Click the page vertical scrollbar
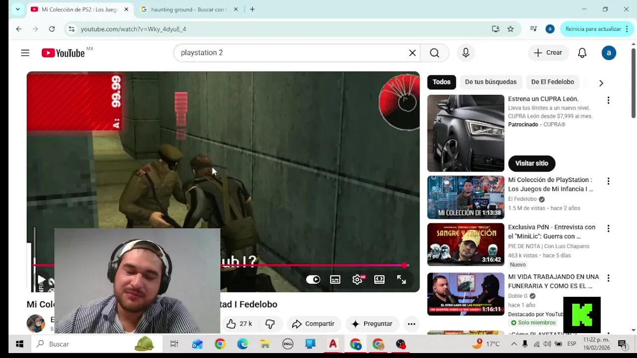 tap(634, 83)
